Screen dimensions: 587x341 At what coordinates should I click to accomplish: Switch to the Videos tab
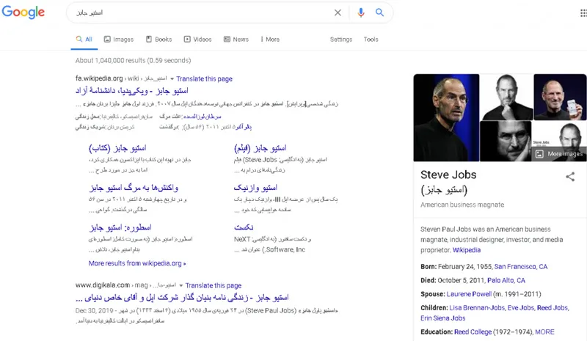197,40
